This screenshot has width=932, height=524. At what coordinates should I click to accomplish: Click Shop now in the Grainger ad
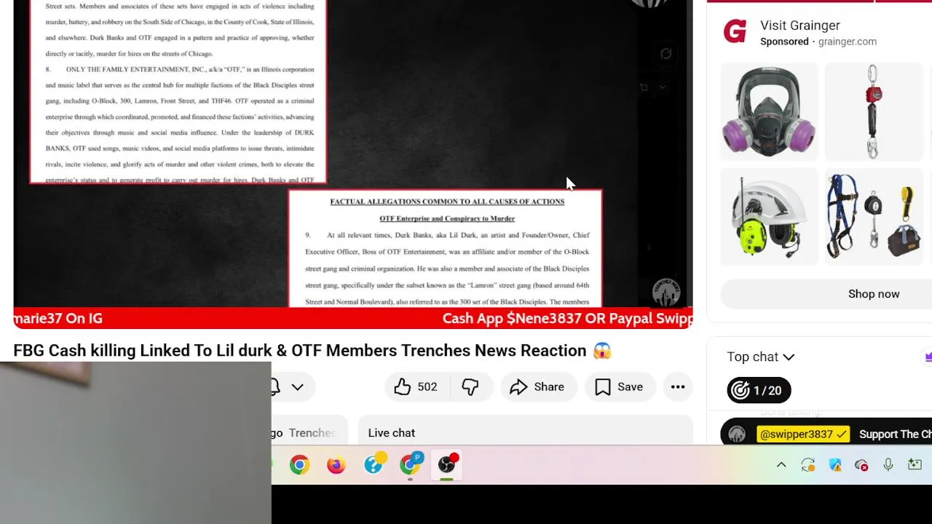click(x=874, y=294)
